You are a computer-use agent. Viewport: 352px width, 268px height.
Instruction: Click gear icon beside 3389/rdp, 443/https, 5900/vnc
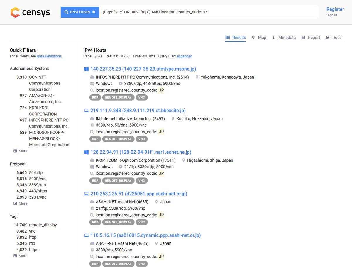pyautogui.click(x=121, y=84)
